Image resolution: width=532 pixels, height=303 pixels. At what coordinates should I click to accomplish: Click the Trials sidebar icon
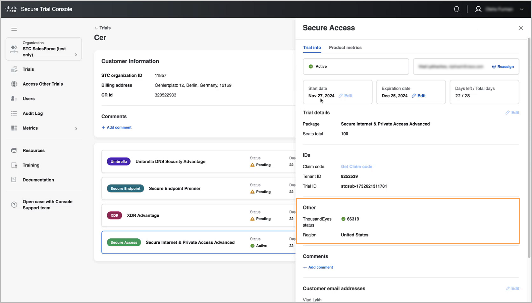(x=14, y=69)
